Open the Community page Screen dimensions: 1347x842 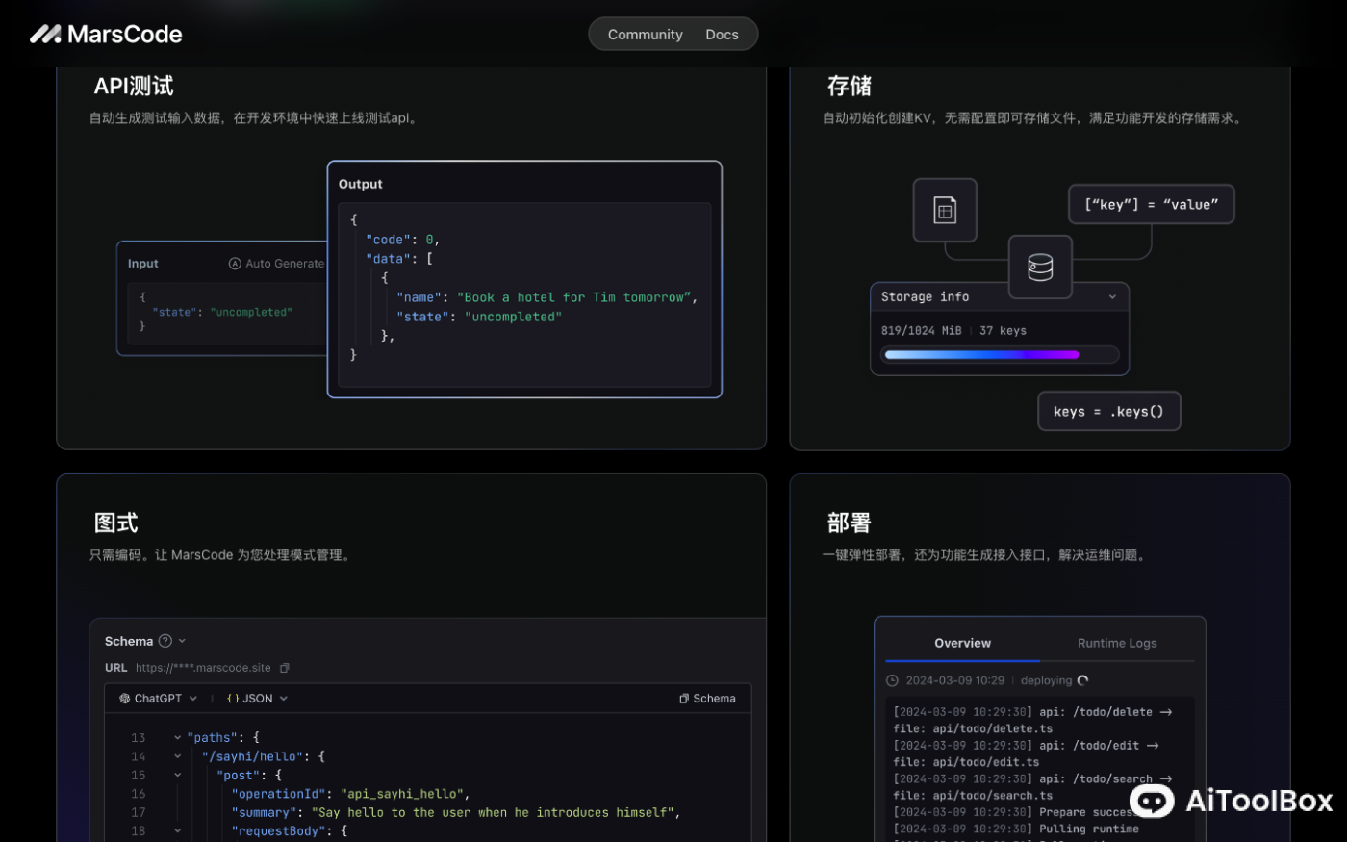(645, 34)
